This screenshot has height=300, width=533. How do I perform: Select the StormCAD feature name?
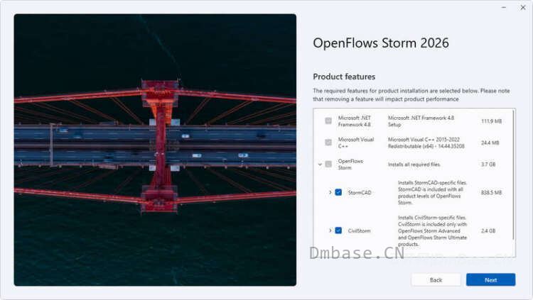(x=360, y=192)
